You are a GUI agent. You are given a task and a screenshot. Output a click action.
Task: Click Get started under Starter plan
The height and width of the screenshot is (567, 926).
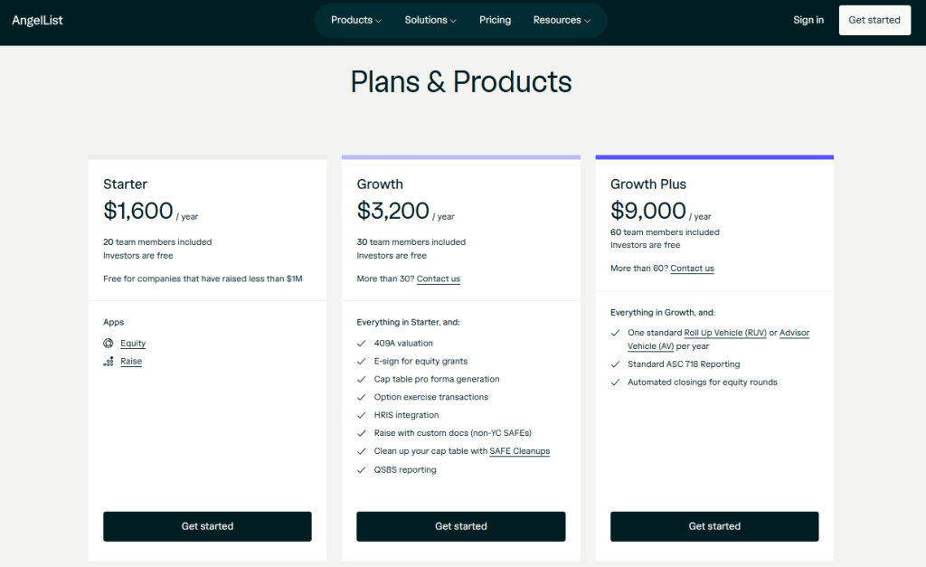click(x=207, y=526)
